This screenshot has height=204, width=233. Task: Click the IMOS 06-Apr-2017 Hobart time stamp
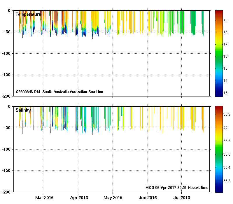click(x=176, y=188)
